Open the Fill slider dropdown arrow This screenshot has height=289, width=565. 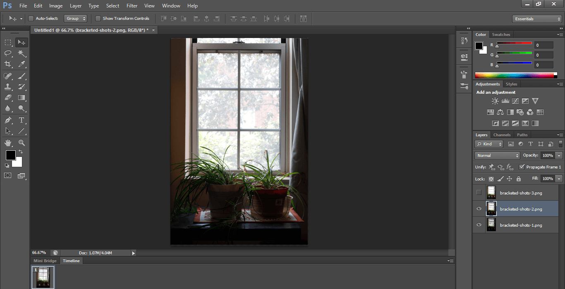[559, 179]
